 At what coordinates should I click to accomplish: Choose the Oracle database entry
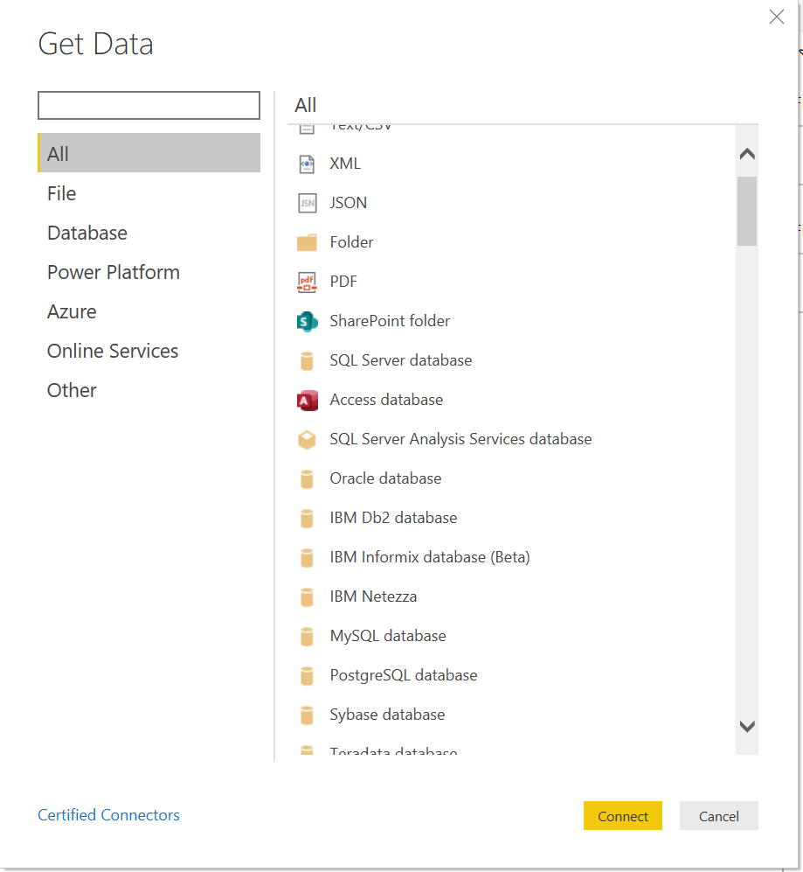[385, 478]
